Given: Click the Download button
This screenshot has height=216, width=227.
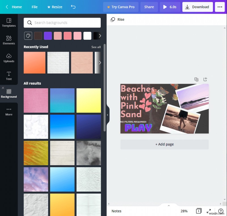Looking at the screenshot, I should click(x=197, y=7).
